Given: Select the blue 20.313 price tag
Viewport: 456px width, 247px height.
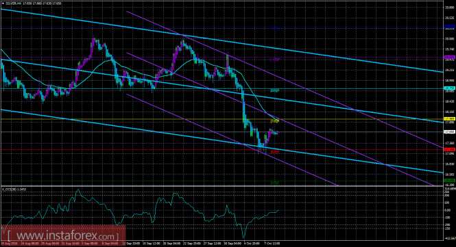Looking at the screenshot, I should 450,27.
